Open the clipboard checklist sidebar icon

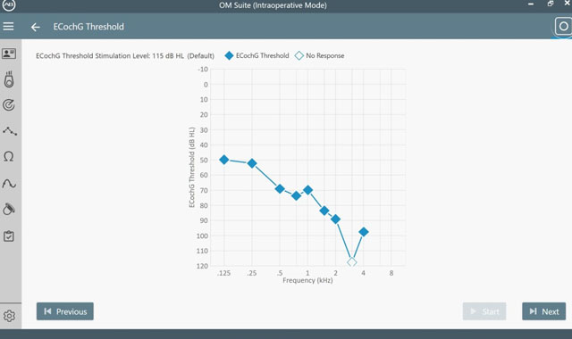[x=9, y=236]
